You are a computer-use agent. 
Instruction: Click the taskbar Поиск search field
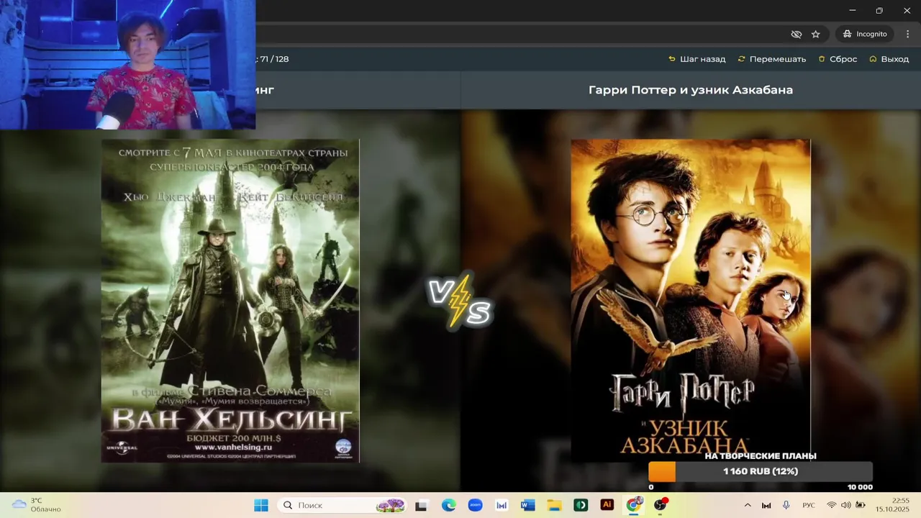342,505
